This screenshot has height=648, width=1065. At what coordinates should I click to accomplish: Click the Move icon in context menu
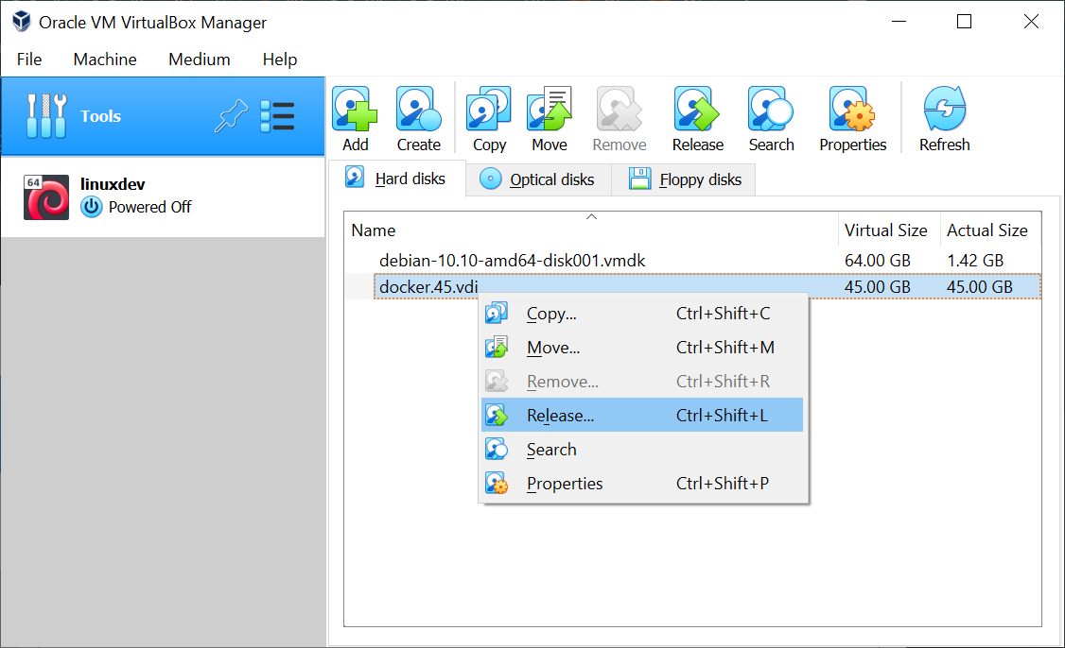497,348
